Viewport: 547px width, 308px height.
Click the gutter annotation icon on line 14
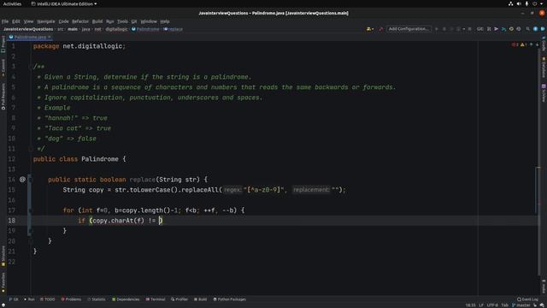coord(22,180)
